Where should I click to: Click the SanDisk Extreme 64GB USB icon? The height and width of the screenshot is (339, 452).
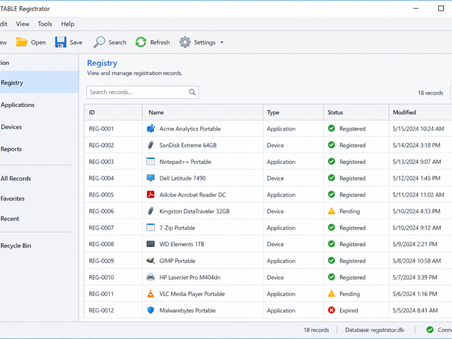coord(150,145)
